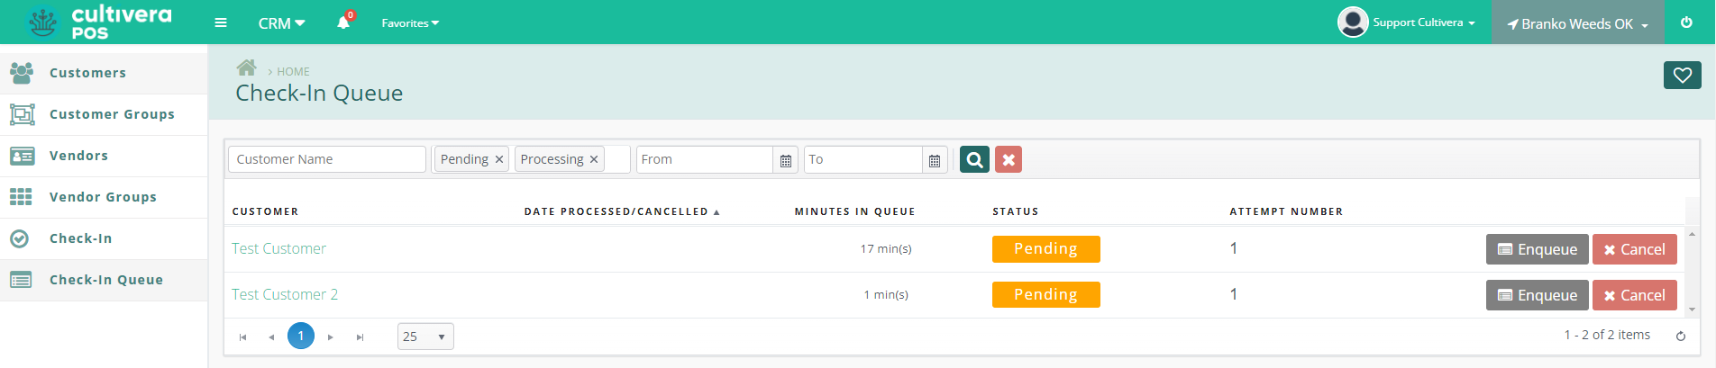
Task: Sort by Status column header
Action: (1016, 211)
